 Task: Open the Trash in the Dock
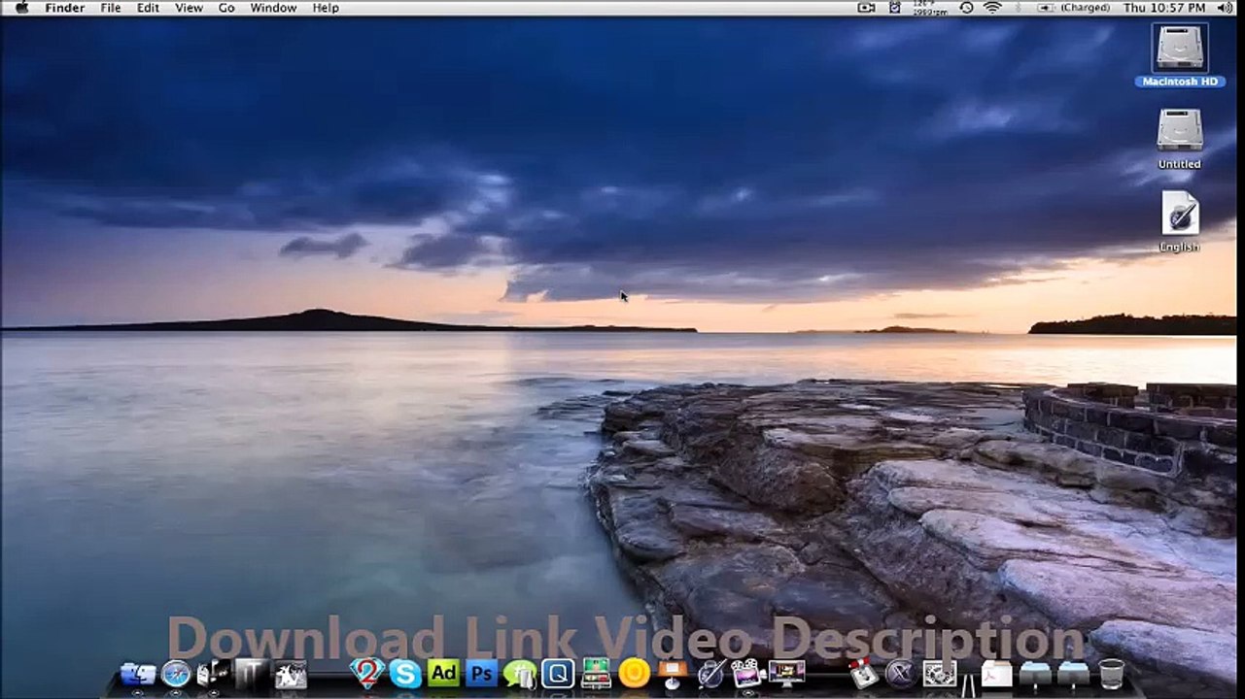point(1112,674)
